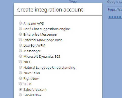The width and height of the screenshot is (122, 98).
Task: Click the Create integration account heading
Action: 50,10
